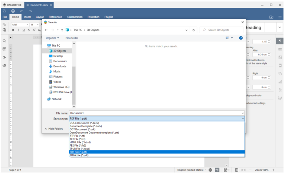Image resolution: width=285 pixels, height=174 pixels.
Task: Click the Help icon in Save As dialog
Action: (x=241, y=38)
